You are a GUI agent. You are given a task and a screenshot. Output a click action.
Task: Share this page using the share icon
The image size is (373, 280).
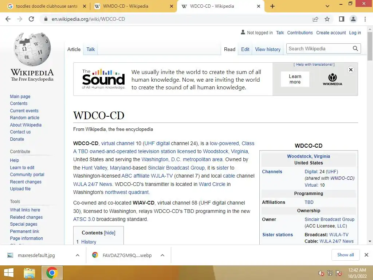pyautogui.click(x=315, y=19)
